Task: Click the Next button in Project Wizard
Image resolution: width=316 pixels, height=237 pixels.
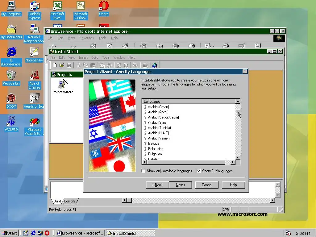Action: click(x=180, y=185)
